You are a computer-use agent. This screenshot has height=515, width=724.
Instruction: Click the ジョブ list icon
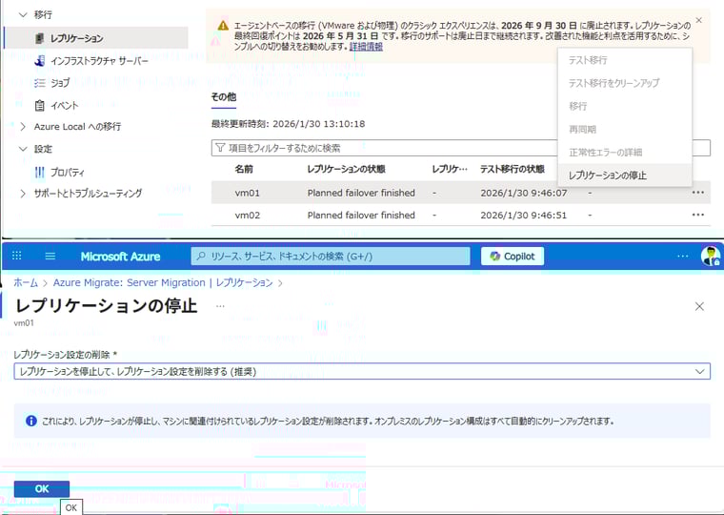click(40, 83)
